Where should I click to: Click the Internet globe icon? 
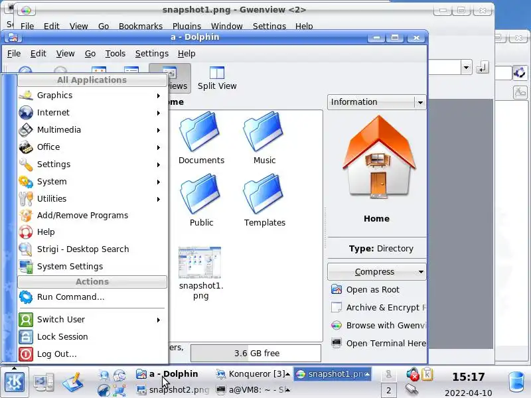pyautogui.click(x=26, y=113)
